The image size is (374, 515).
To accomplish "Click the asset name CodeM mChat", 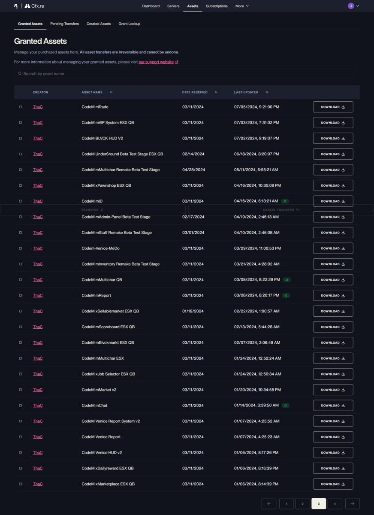I will pos(94,406).
